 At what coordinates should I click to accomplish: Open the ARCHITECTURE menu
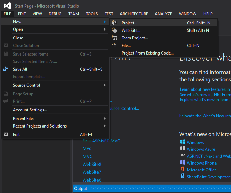[x=134, y=14]
